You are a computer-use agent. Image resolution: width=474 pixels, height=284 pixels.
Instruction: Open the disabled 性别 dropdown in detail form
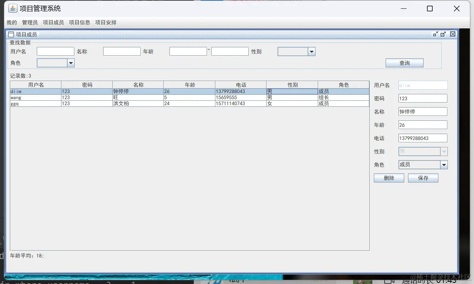point(444,151)
